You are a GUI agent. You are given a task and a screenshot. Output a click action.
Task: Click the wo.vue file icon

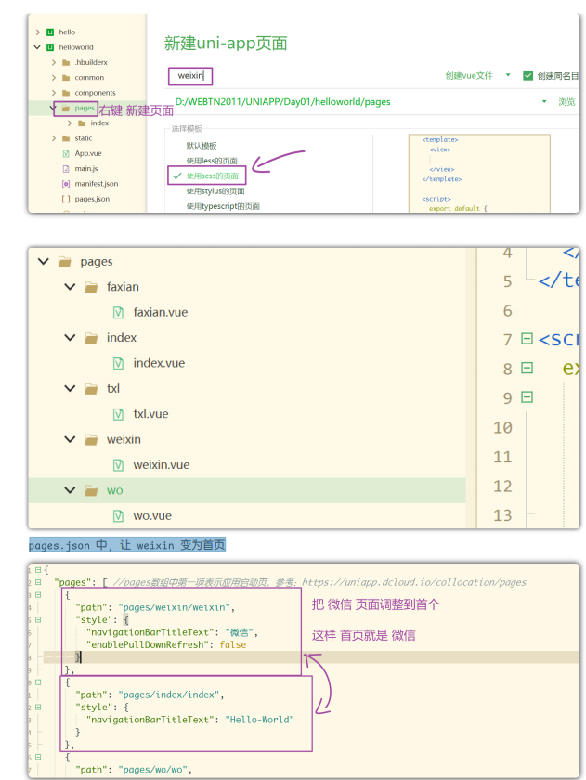(x=118, y=516)
